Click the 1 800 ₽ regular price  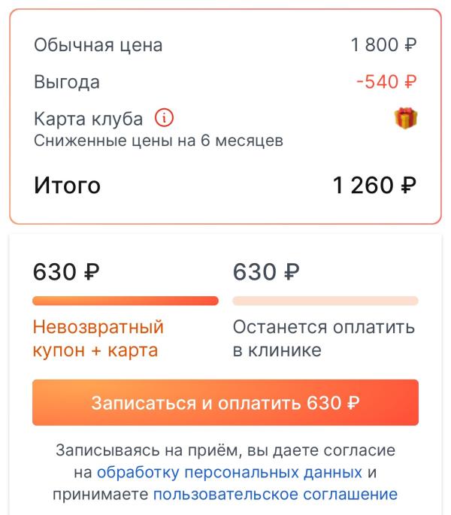[x=383, y=45]
